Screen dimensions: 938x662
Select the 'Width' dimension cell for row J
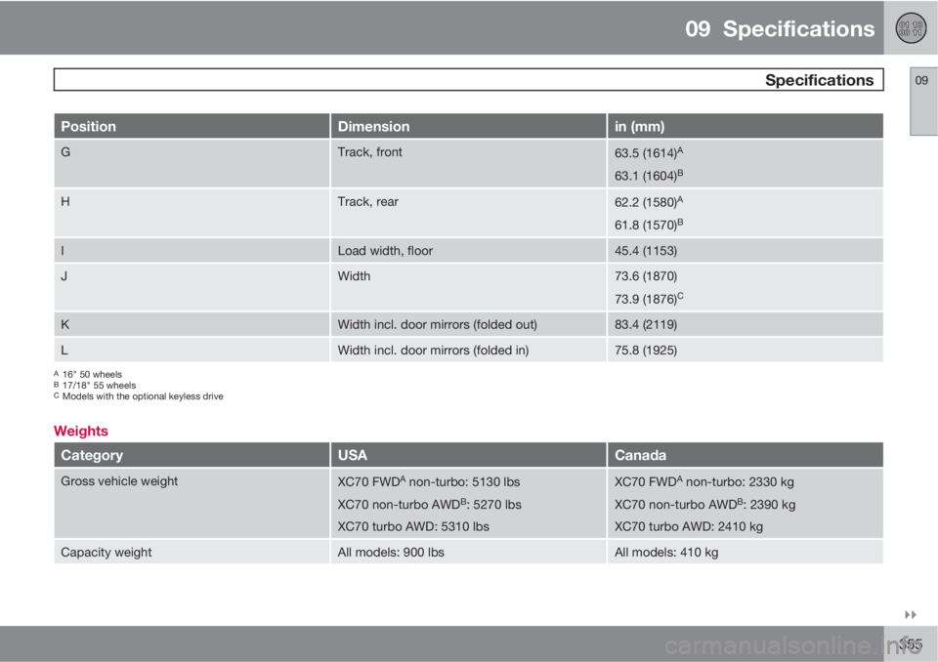468,287
